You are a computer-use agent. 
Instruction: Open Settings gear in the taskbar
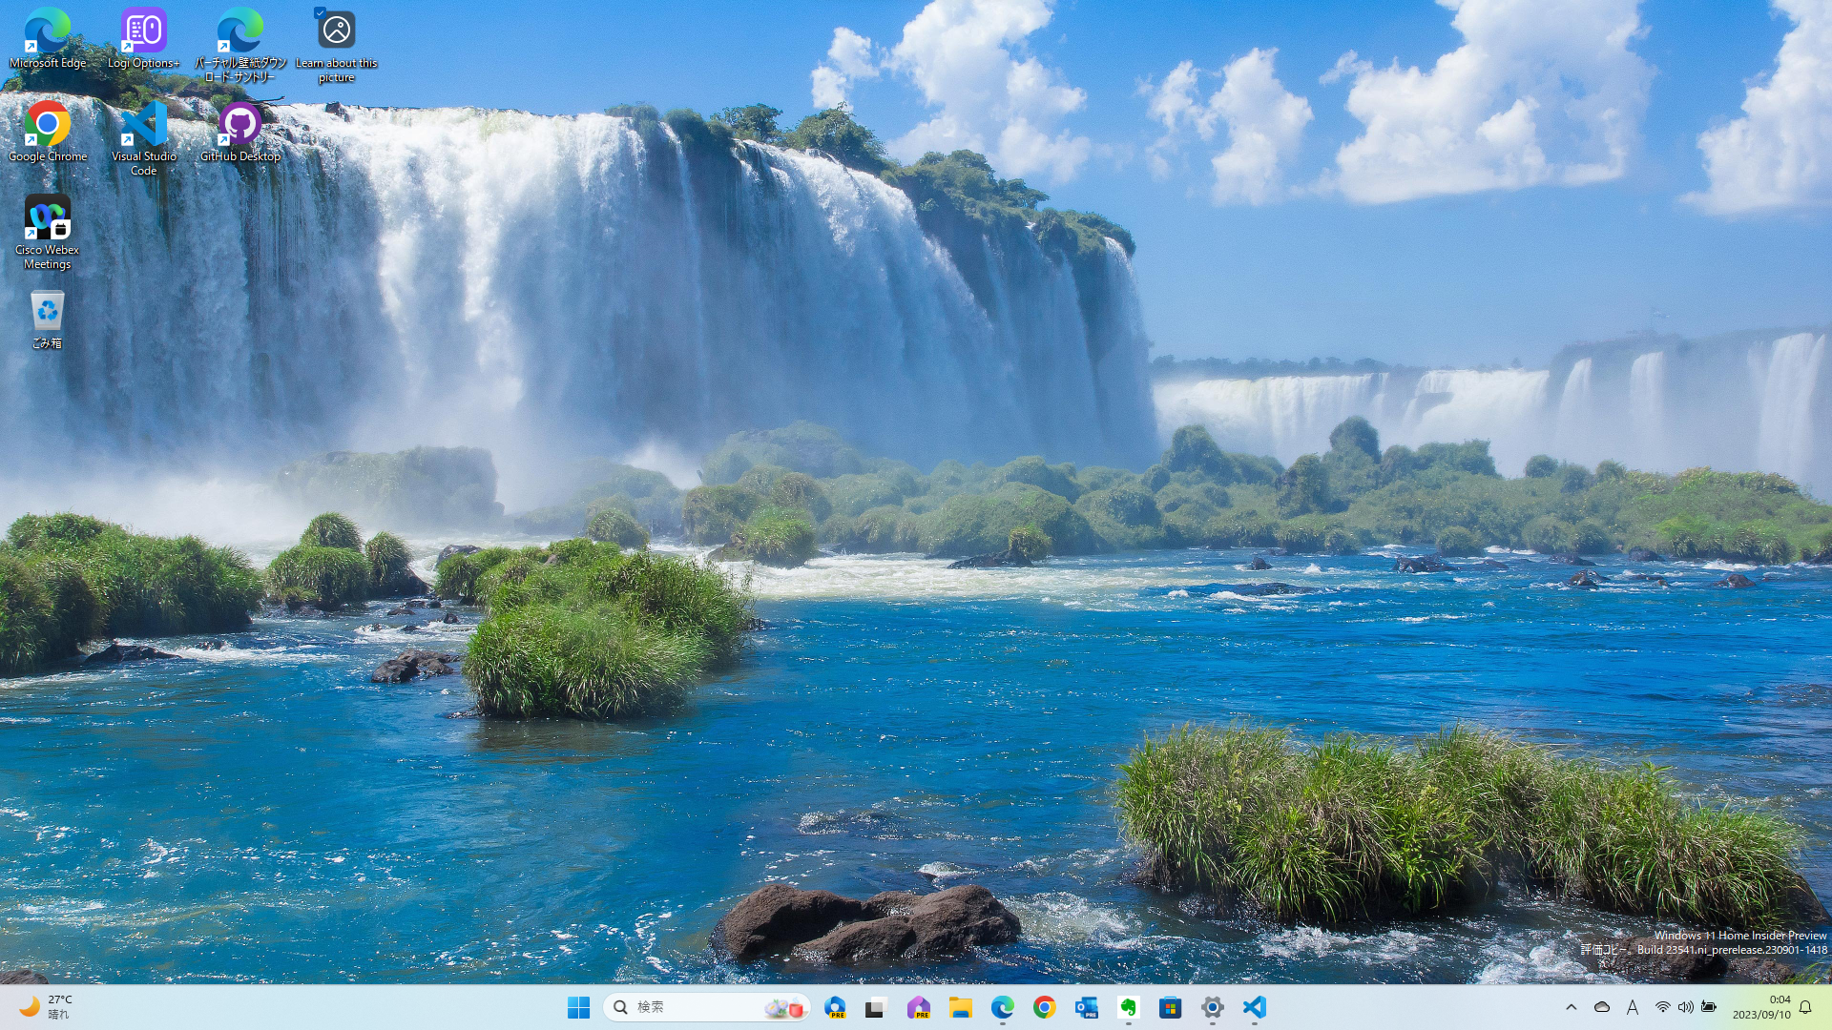point(1212,1007)
